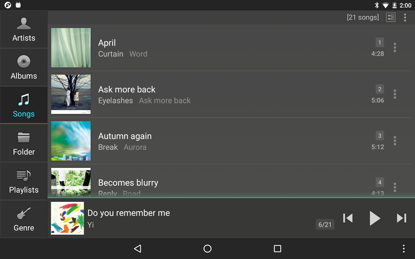
Task: Tap the artist name Eyelashes
Action: 116,101
